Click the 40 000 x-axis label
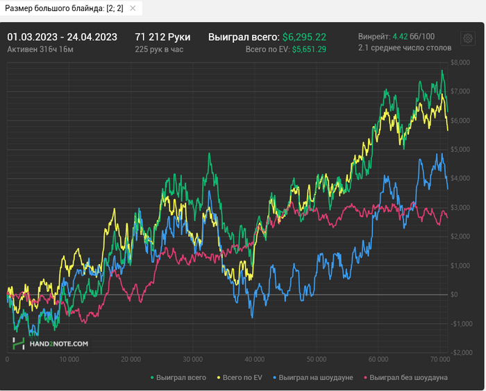 pos(255,359)
